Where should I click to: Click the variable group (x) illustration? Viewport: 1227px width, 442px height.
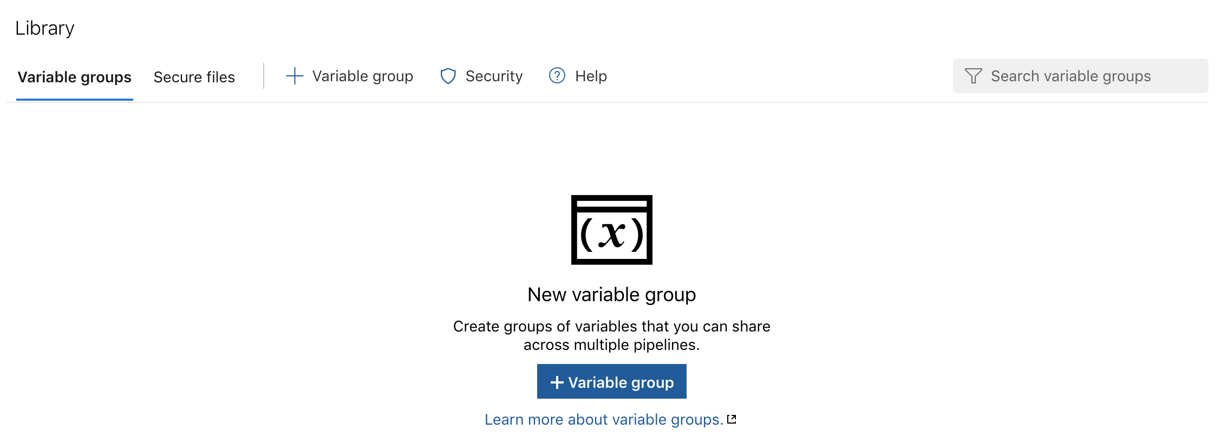tap(612, 230)
